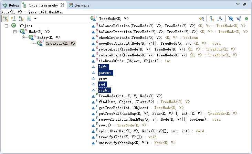Toggle Show the Supertype Hierarchy button
252x154 pixels.
pyautogui.click(x=13, y=19)
